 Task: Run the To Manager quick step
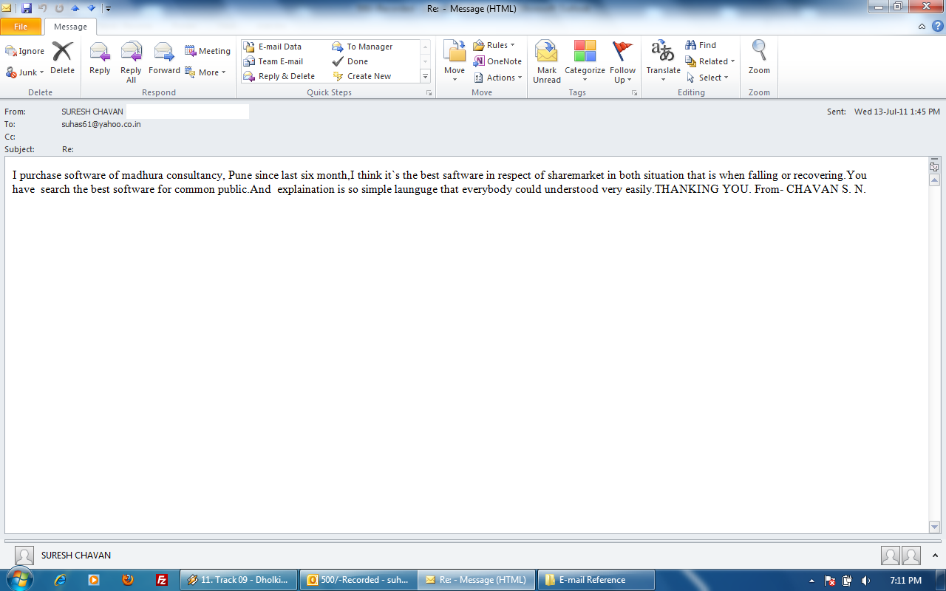pyautogui.click(x=362, y=47)
